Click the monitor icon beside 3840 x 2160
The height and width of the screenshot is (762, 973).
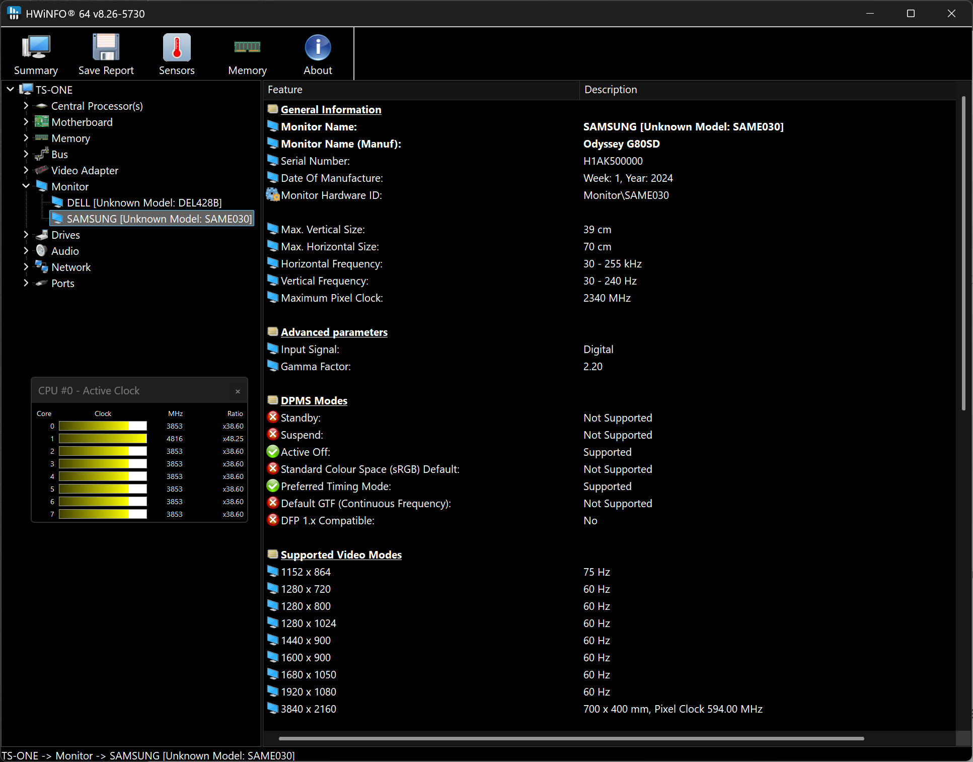[273, 709]
